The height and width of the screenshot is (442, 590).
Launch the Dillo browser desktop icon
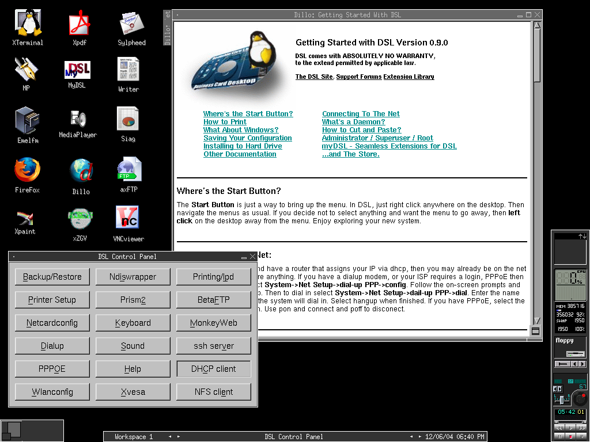pyautogui.click(x=81, y=176)
